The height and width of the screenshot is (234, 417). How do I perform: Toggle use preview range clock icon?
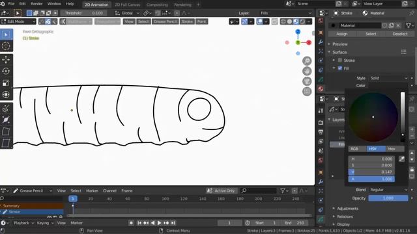[x=248, y=223]
